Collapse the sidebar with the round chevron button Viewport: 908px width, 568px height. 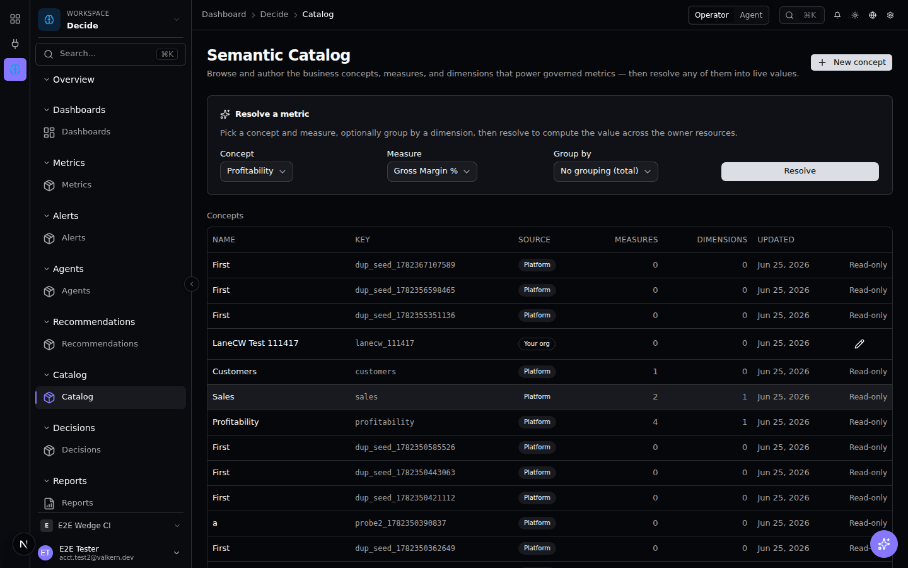(x=192, y=284)
